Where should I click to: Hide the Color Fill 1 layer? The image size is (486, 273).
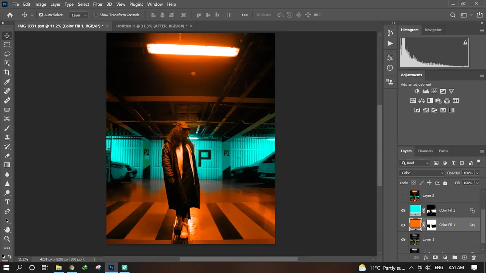[x=403, y=225]
